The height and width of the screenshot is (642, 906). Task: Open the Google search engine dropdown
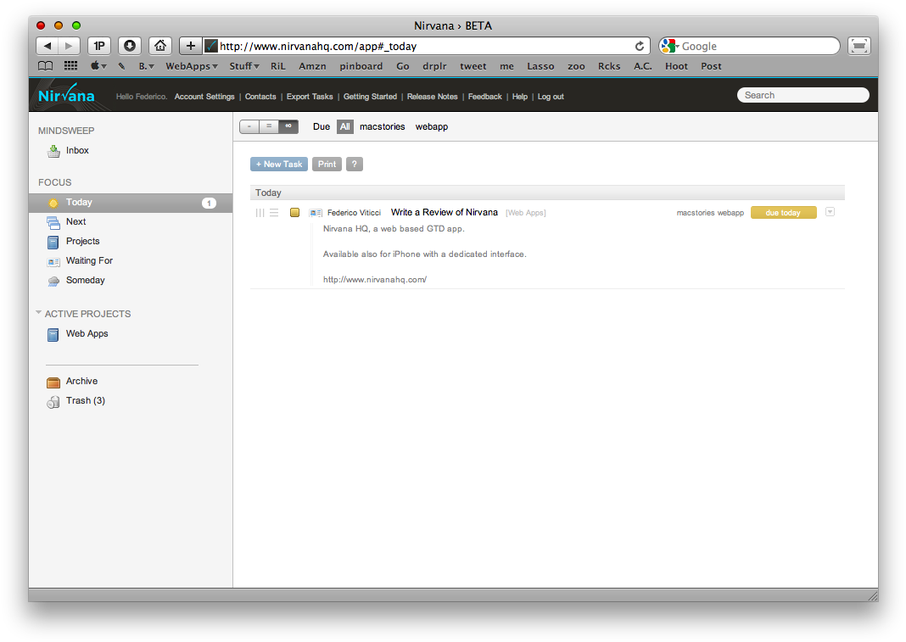point(669,46)
